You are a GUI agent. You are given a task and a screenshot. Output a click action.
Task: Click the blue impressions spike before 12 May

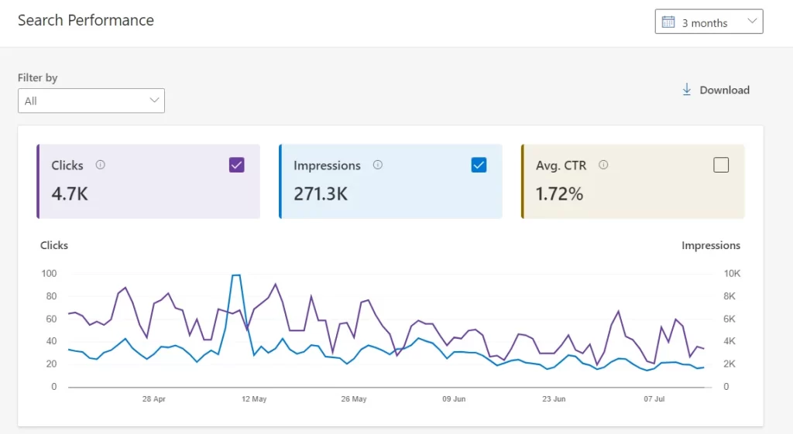click(235, 276)
